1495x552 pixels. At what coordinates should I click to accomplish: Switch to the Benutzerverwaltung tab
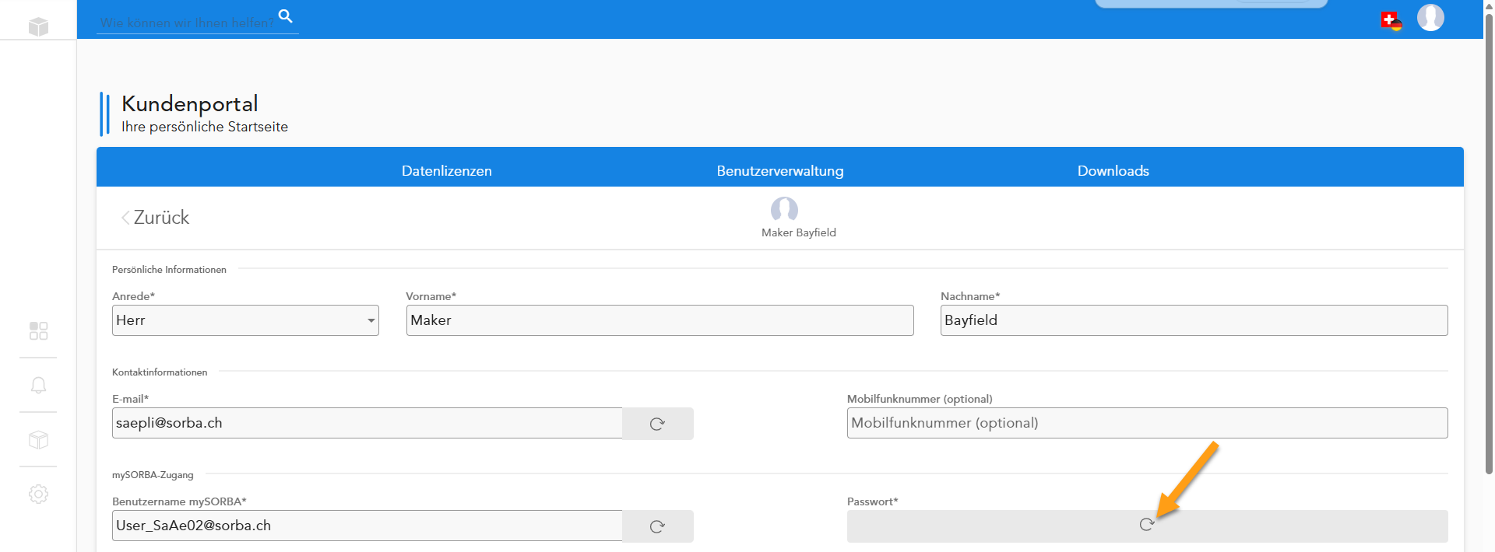click(780, 171)
